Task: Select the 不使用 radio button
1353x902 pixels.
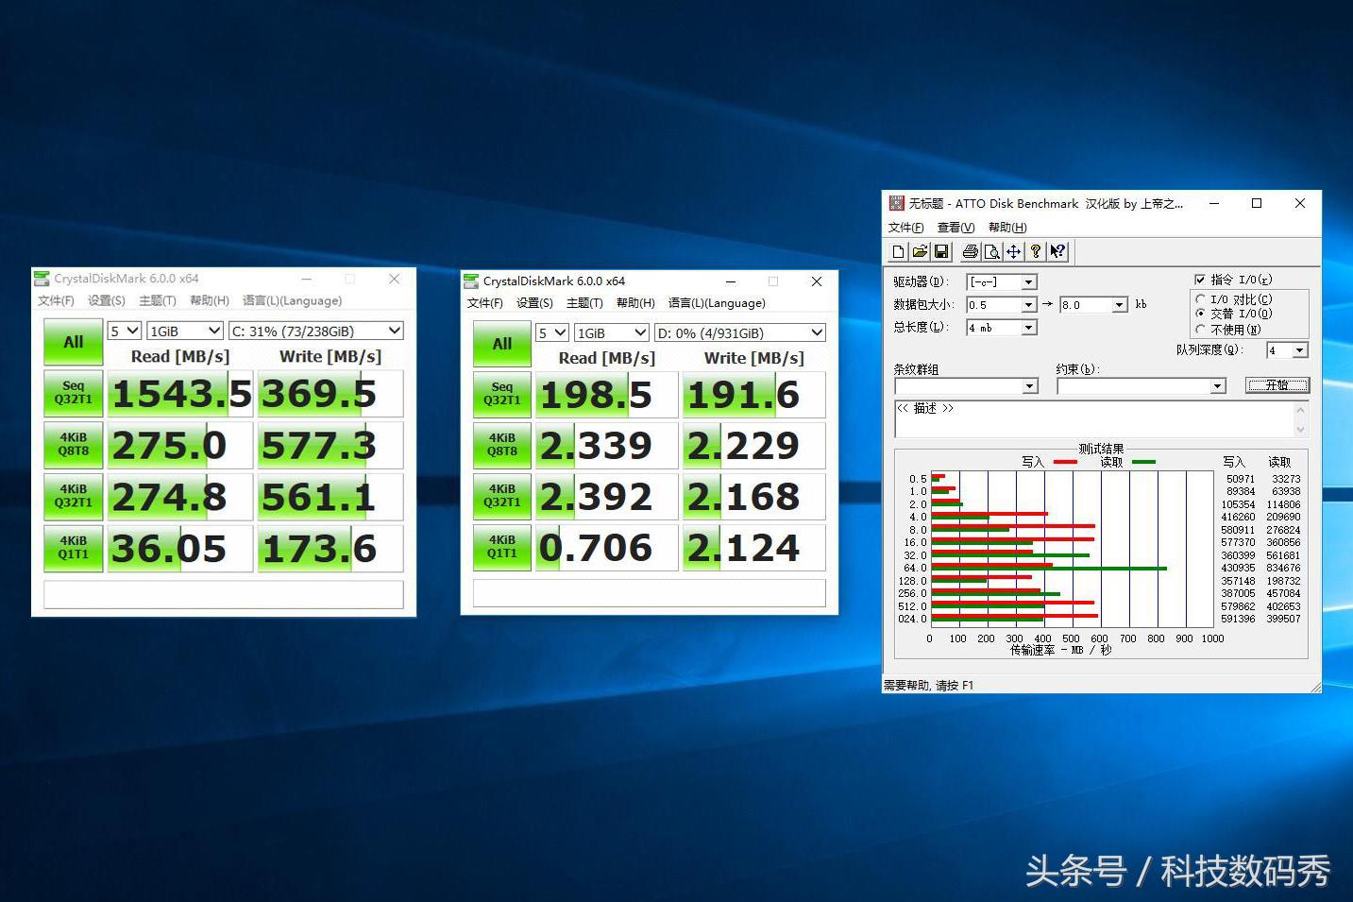Action: coord(1199,328)
